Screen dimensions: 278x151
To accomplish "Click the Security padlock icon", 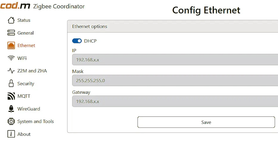I will 11,83.
